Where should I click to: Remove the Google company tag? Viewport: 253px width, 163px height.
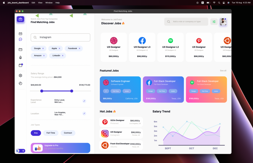(43, 48)
